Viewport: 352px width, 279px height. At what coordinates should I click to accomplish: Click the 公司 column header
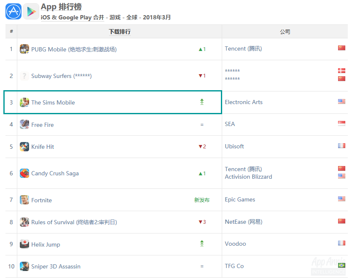[285, 32]
